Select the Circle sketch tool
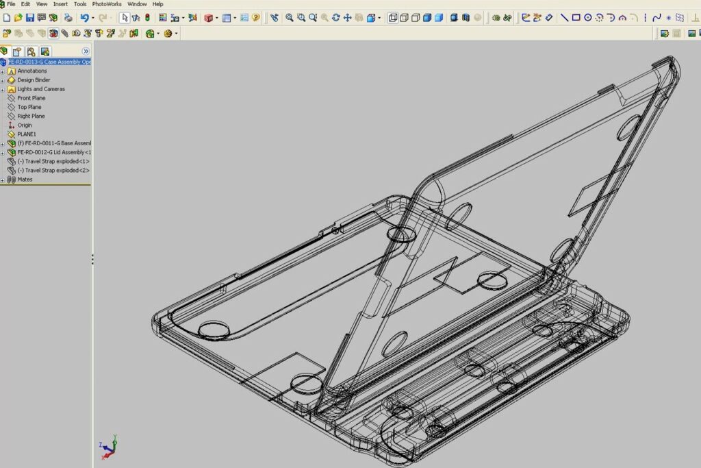 coord(587,17)
